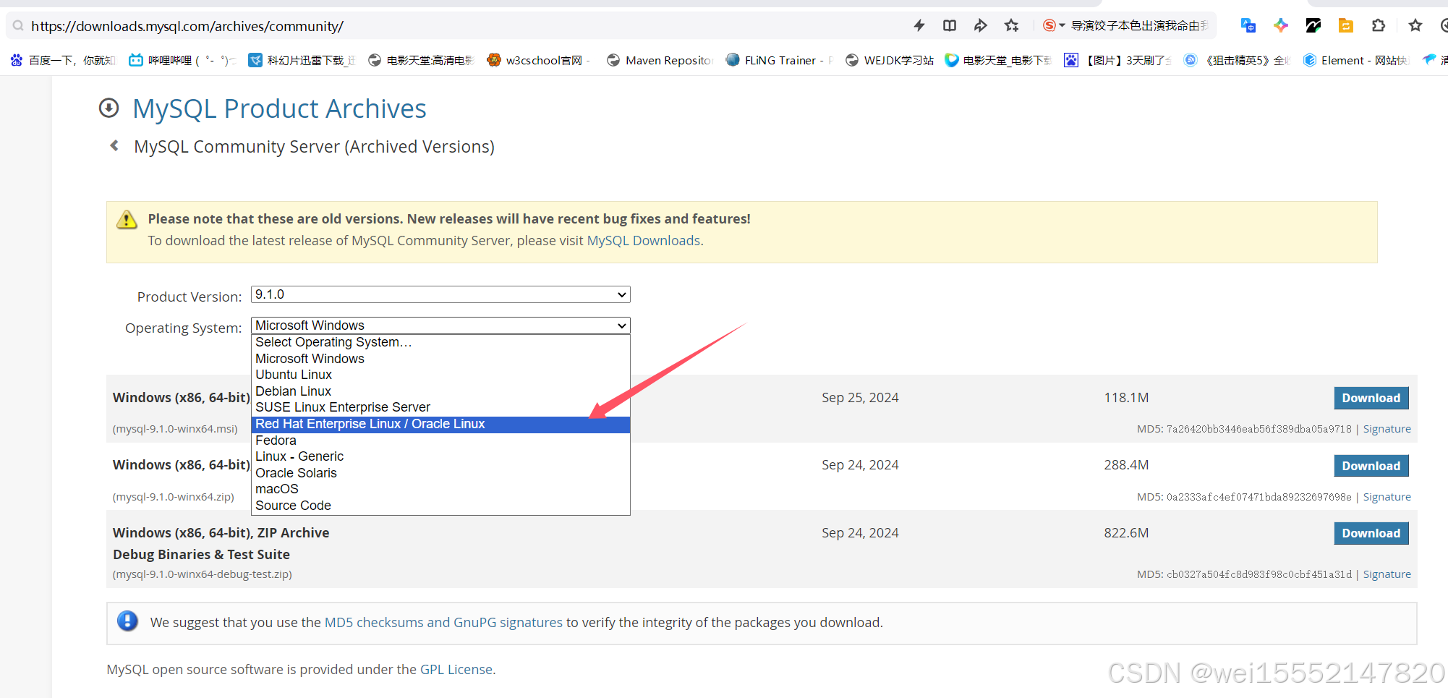Click the 822.6M file size text
This screenshot has height=698, width=1448.
coord(1126,533)
